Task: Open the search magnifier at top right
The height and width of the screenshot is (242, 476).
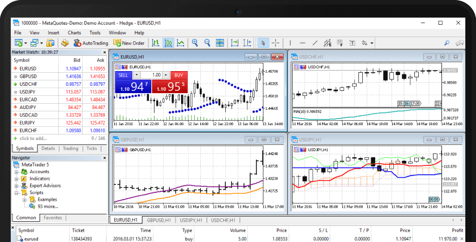Action: (x=447, y=43)
